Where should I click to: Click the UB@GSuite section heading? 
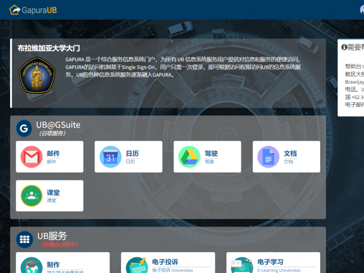(x=58, y=125)
